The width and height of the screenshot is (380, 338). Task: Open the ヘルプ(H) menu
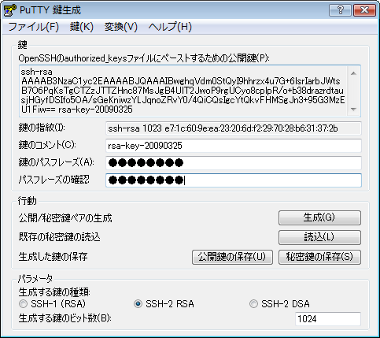[170, 27]
